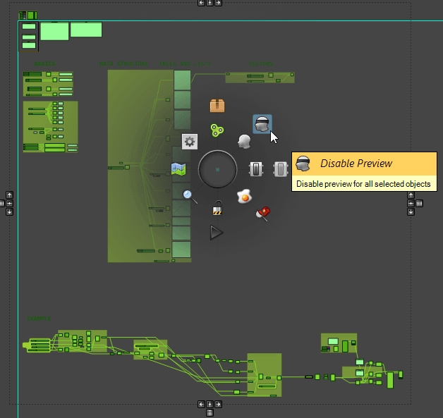Click the fried egg Bake icon
Screen dimensions: 443x418
[x=244, y=196]
